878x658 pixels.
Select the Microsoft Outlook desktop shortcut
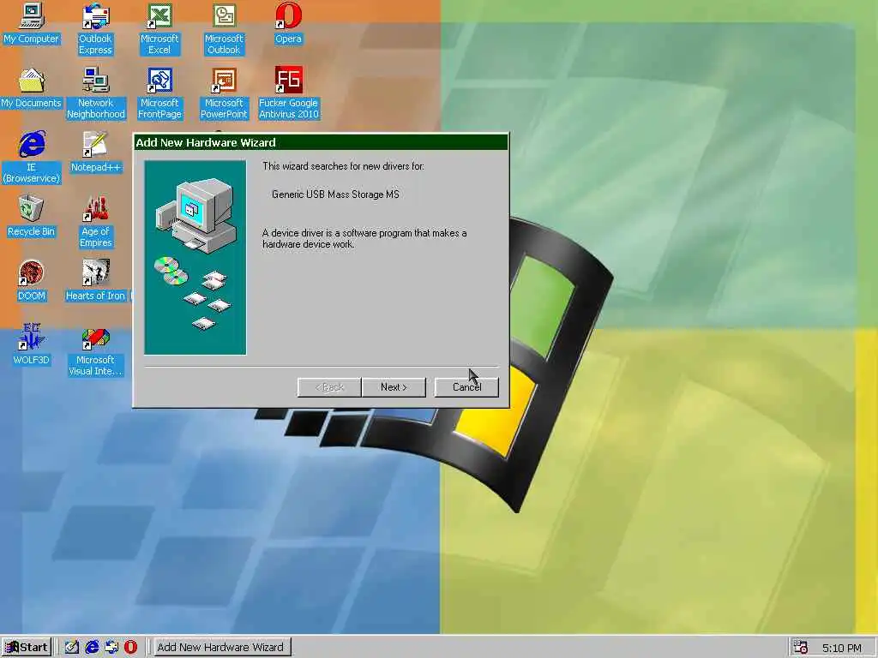(224, 29)
